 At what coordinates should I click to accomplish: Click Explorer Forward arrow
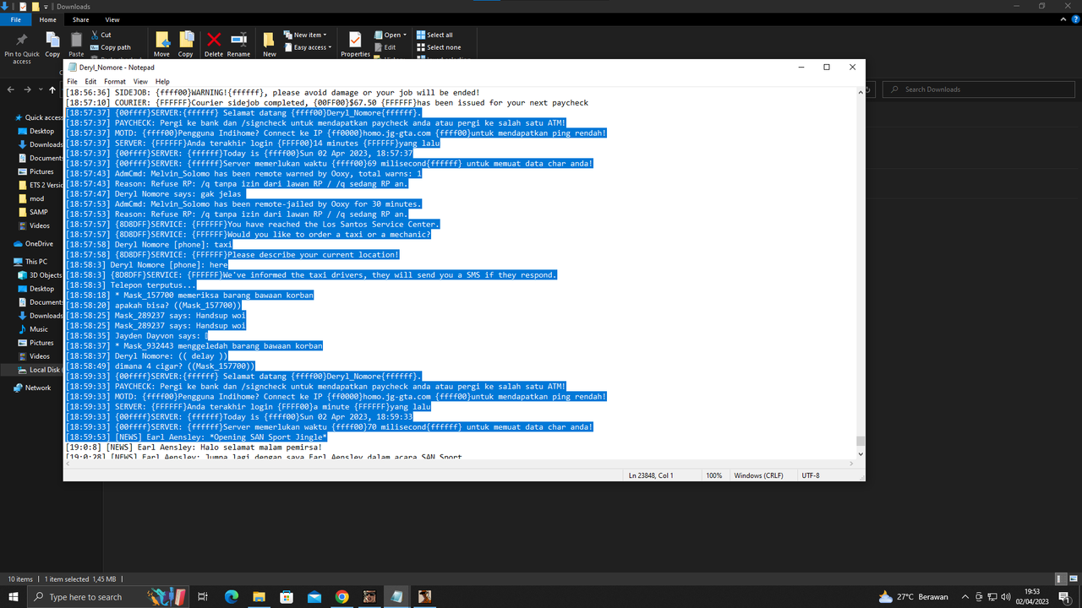[28, 90]
